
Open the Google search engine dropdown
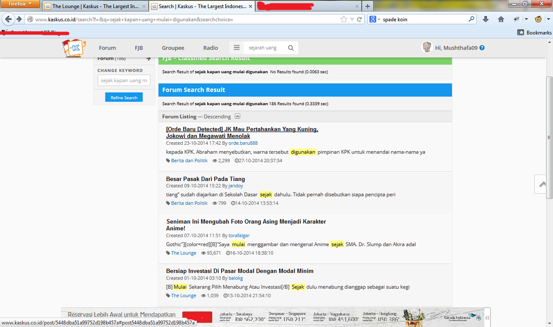point(375,19)
